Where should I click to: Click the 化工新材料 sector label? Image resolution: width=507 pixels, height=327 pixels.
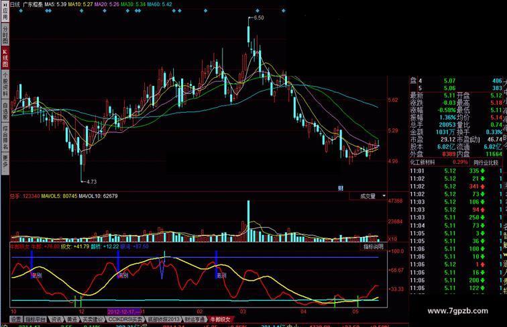[422, 162]
